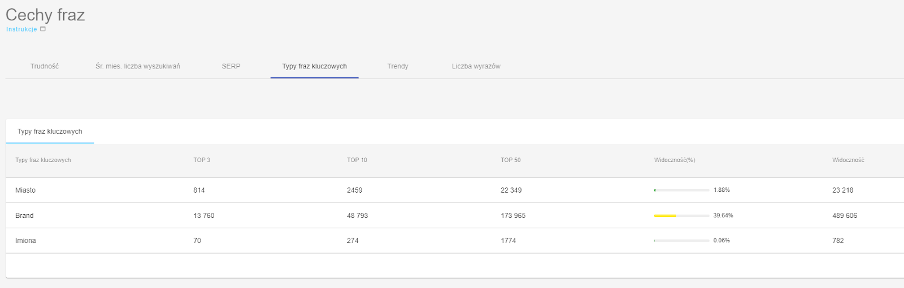Image resolution: width=904 pixels, height=288 pixels.
Task: Select the SERP tab
Action: pyautogui.click(x=231, y=66)
